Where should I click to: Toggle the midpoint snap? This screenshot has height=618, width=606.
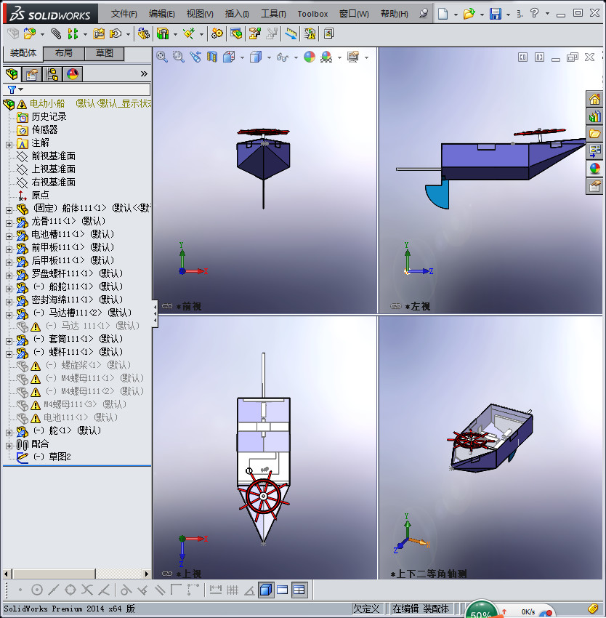[54, 590]
